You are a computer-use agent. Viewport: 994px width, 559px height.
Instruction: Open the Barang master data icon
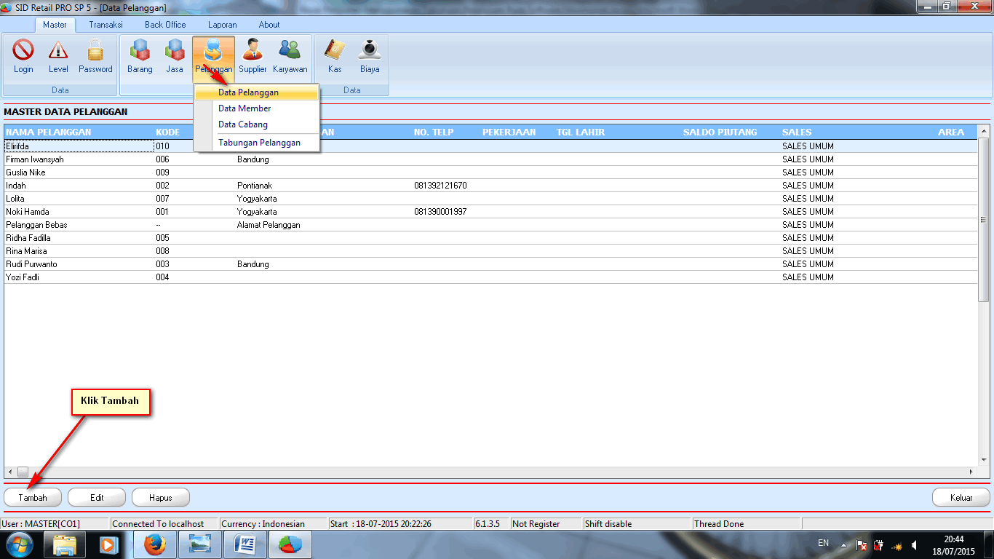pyautogui.click(x=140, y=57)
